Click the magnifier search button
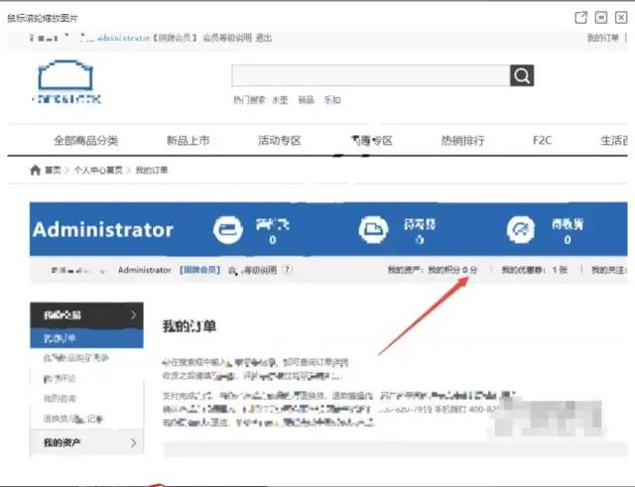Image resolution: width=635 pixels, height=487 pixels. 522,75
